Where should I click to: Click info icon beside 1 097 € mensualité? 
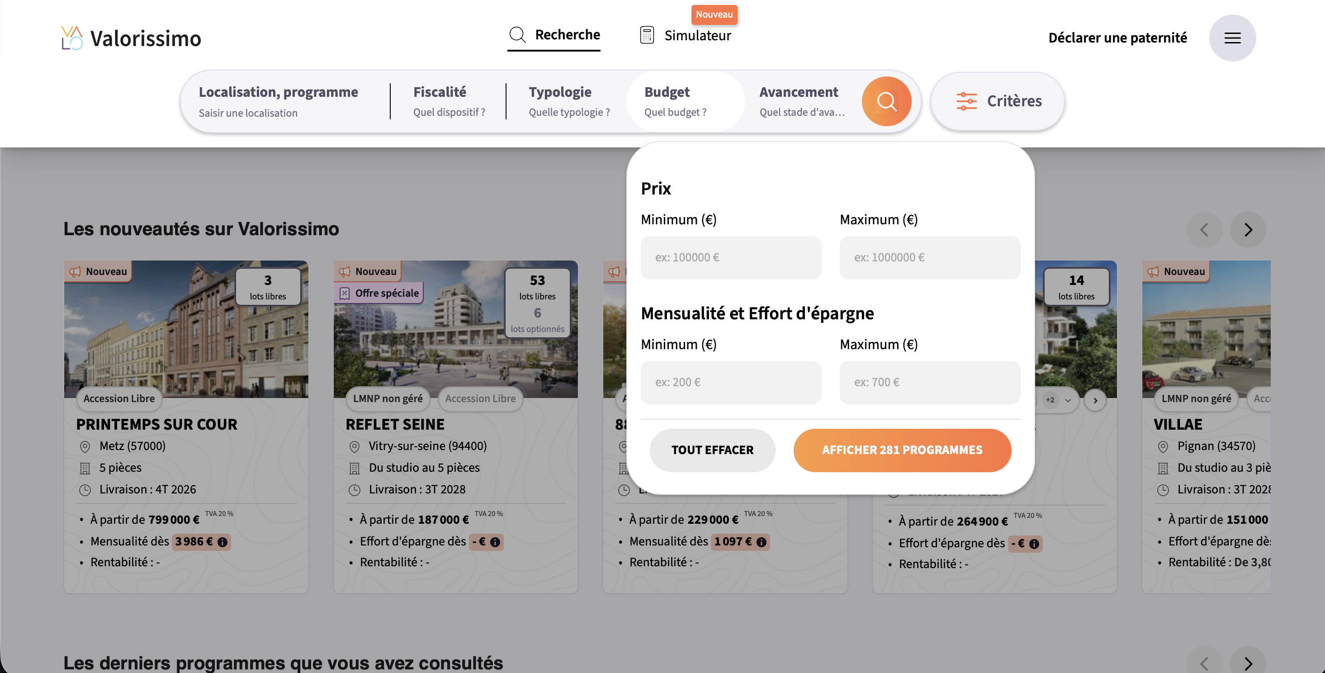pyautogui.click(x=761, y=542)
